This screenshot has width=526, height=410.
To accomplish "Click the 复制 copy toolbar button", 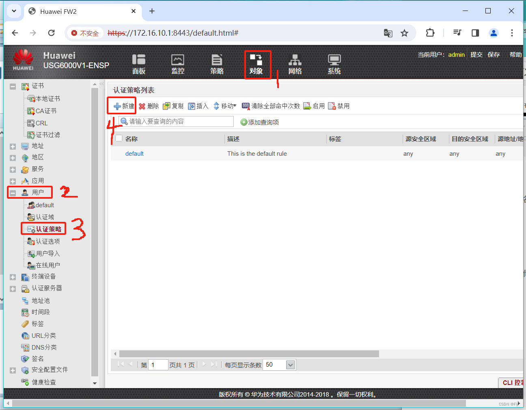I will (x=173, y=106).
